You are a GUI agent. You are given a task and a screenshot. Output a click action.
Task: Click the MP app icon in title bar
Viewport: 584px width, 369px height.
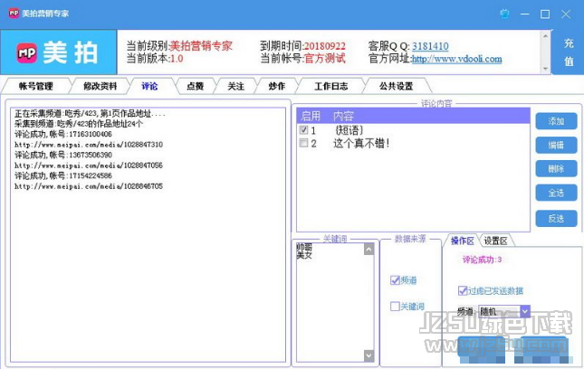coord(11,14)
